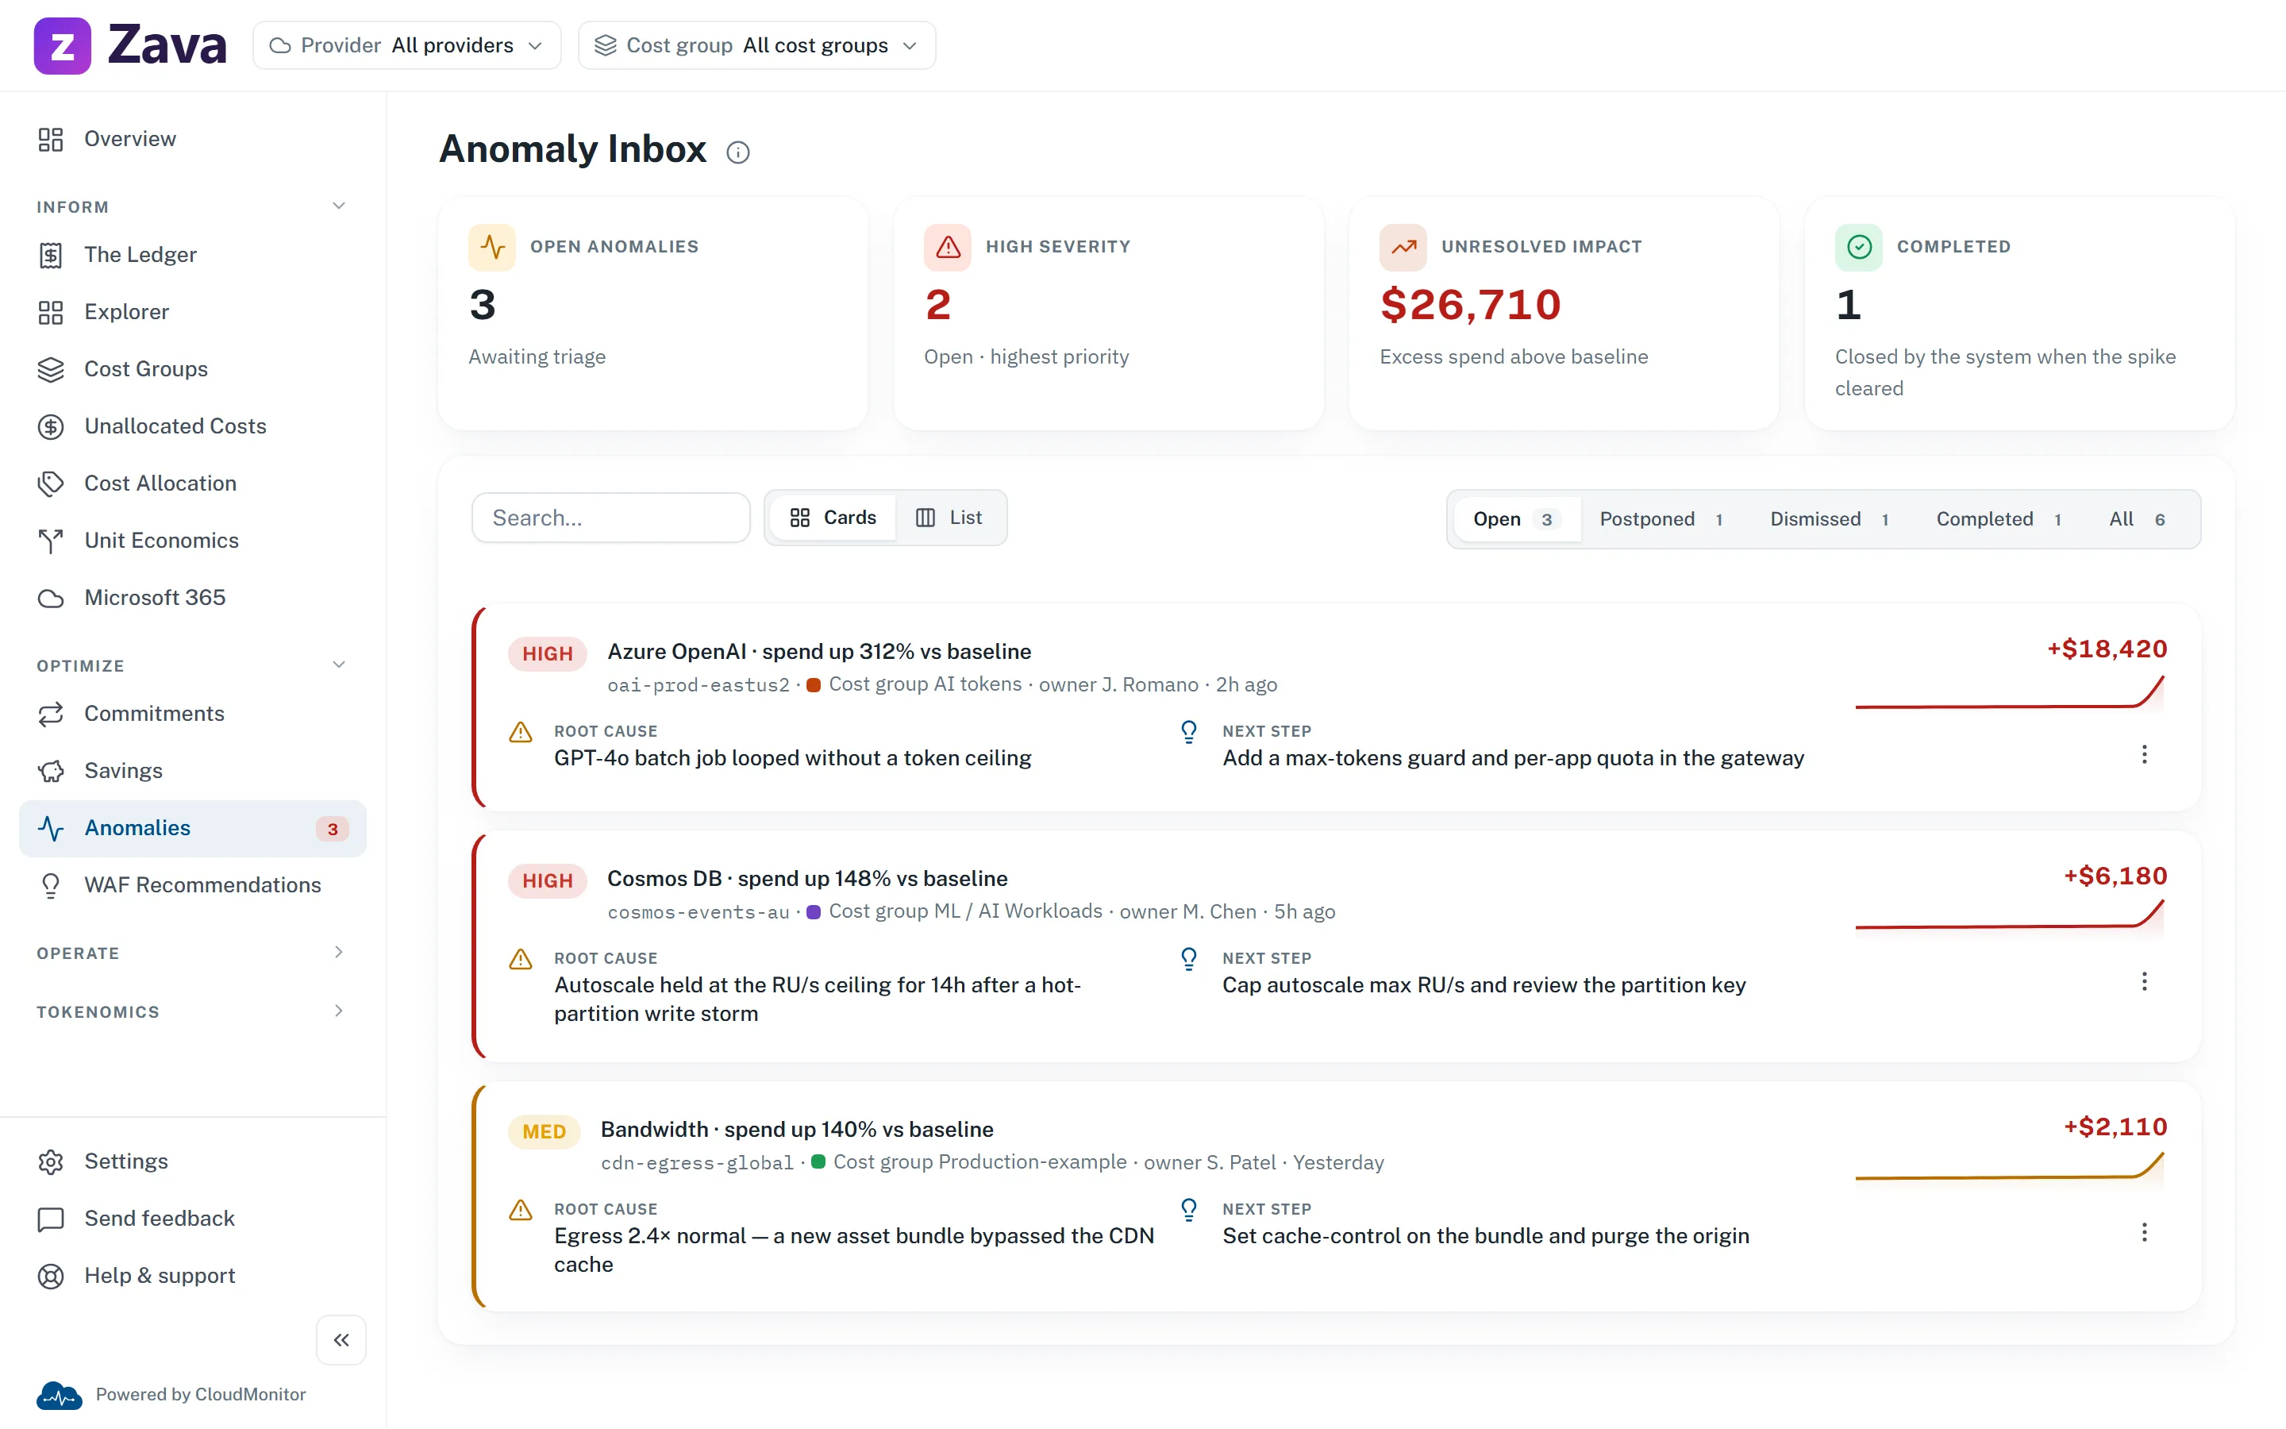Click the oai-prod-eastus2 resource name
This screenshot has height=1429, width=2286.
(x=698, y=684)
